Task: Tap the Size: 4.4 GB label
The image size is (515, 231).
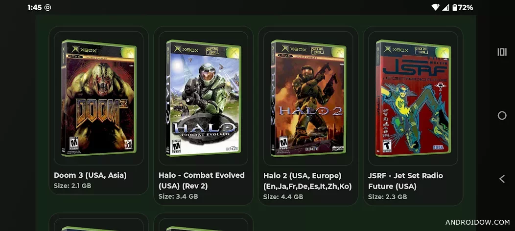Action: click(x=283, y=197)
